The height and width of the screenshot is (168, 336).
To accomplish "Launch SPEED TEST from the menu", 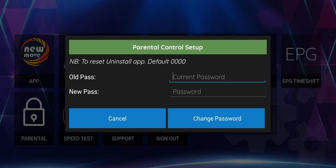I will (x=78, y=139).
